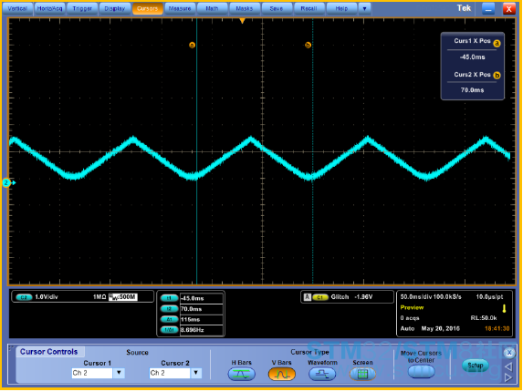Click the 18:41:30 time display

click(497, 329)
